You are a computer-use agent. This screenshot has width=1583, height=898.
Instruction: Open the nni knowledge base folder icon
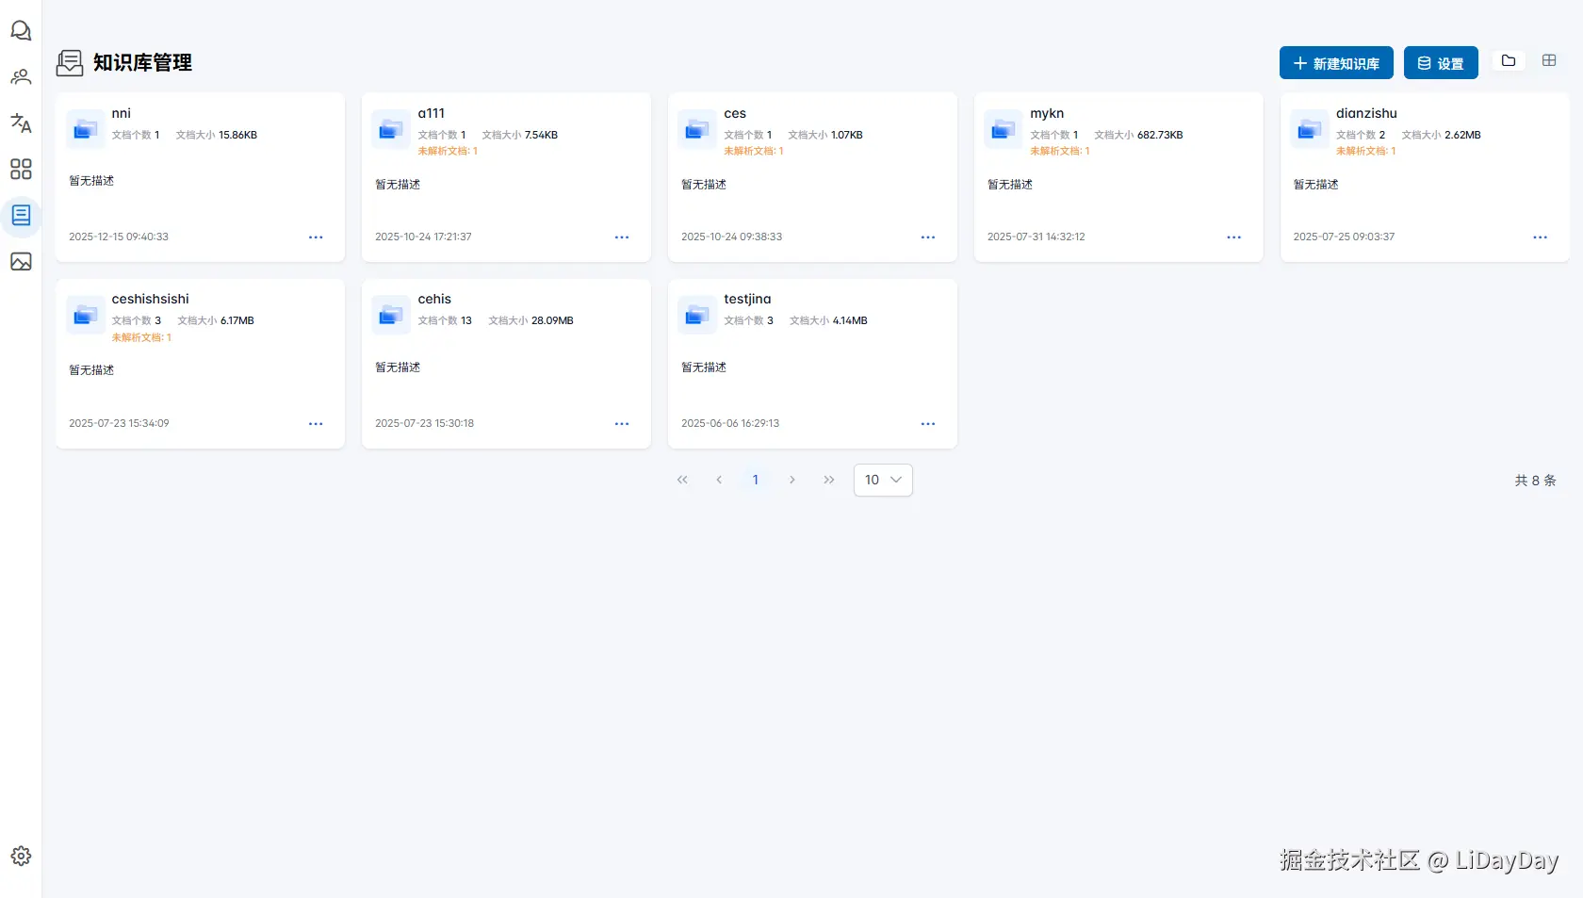tap(86, 130)
